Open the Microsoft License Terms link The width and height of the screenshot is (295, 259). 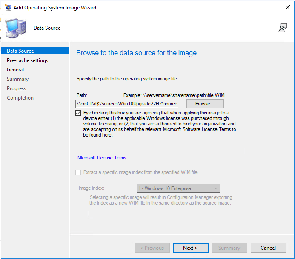(x=102, y=158)
